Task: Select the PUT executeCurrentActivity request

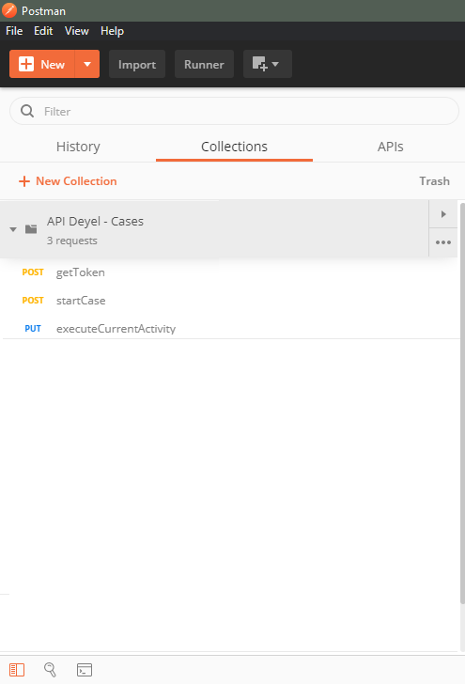Action: 230,329
